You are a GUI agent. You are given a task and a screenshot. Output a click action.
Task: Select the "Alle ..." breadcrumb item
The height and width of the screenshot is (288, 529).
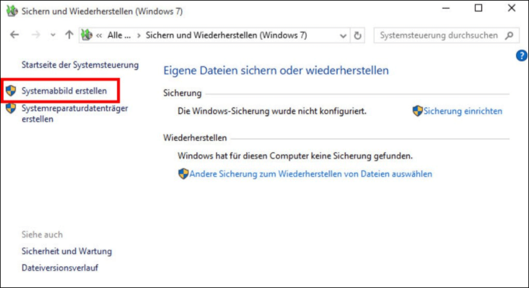(x=118, y=36)
